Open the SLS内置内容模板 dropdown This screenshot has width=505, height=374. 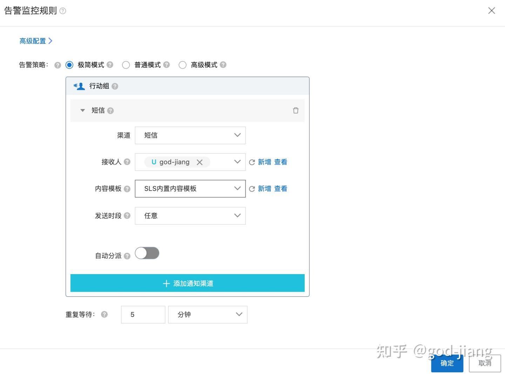coord(190,189)
